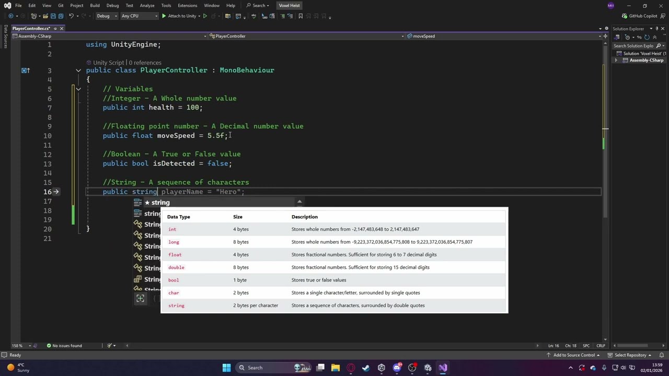Open the moveSpeed member navigation dropdown
The height and width of the screenshot is (376, 669).
click(x=504, y=36)
